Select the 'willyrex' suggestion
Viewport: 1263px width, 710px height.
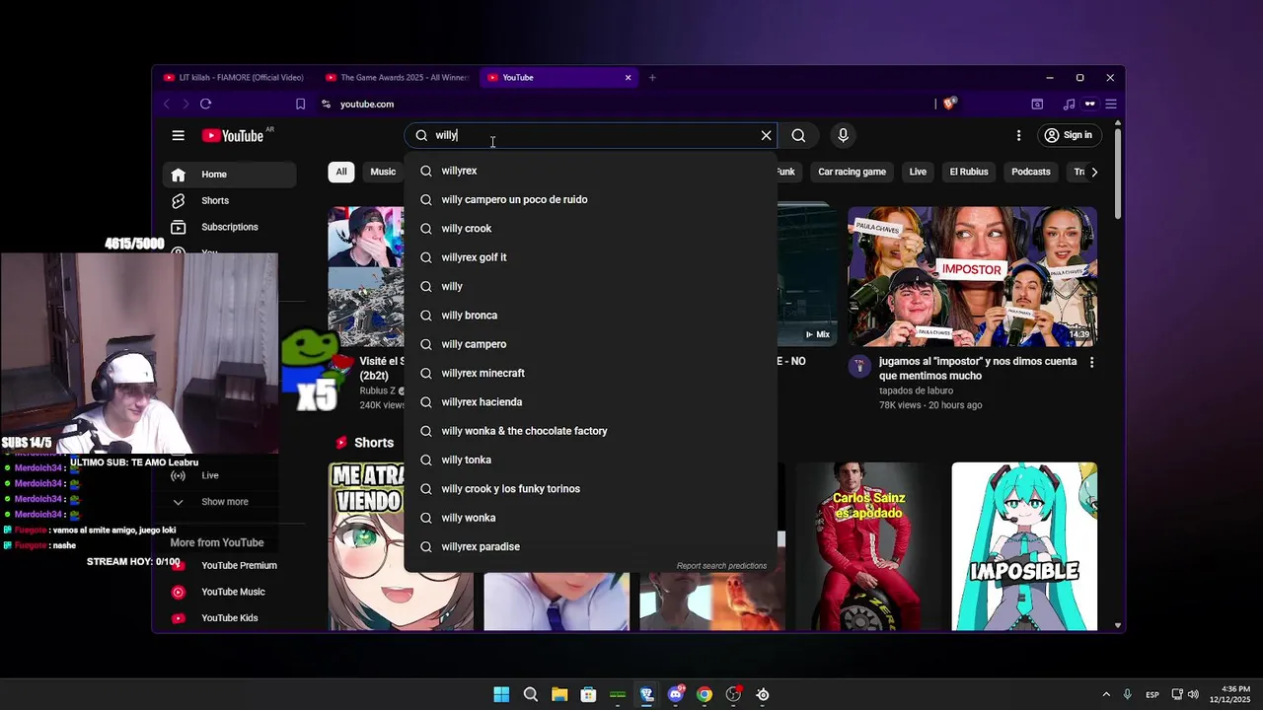click(590, 171)
